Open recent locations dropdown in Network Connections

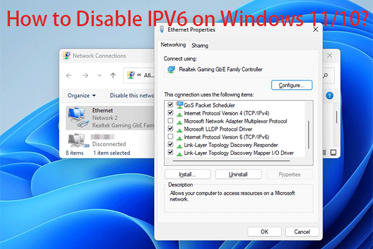point(99,75)
